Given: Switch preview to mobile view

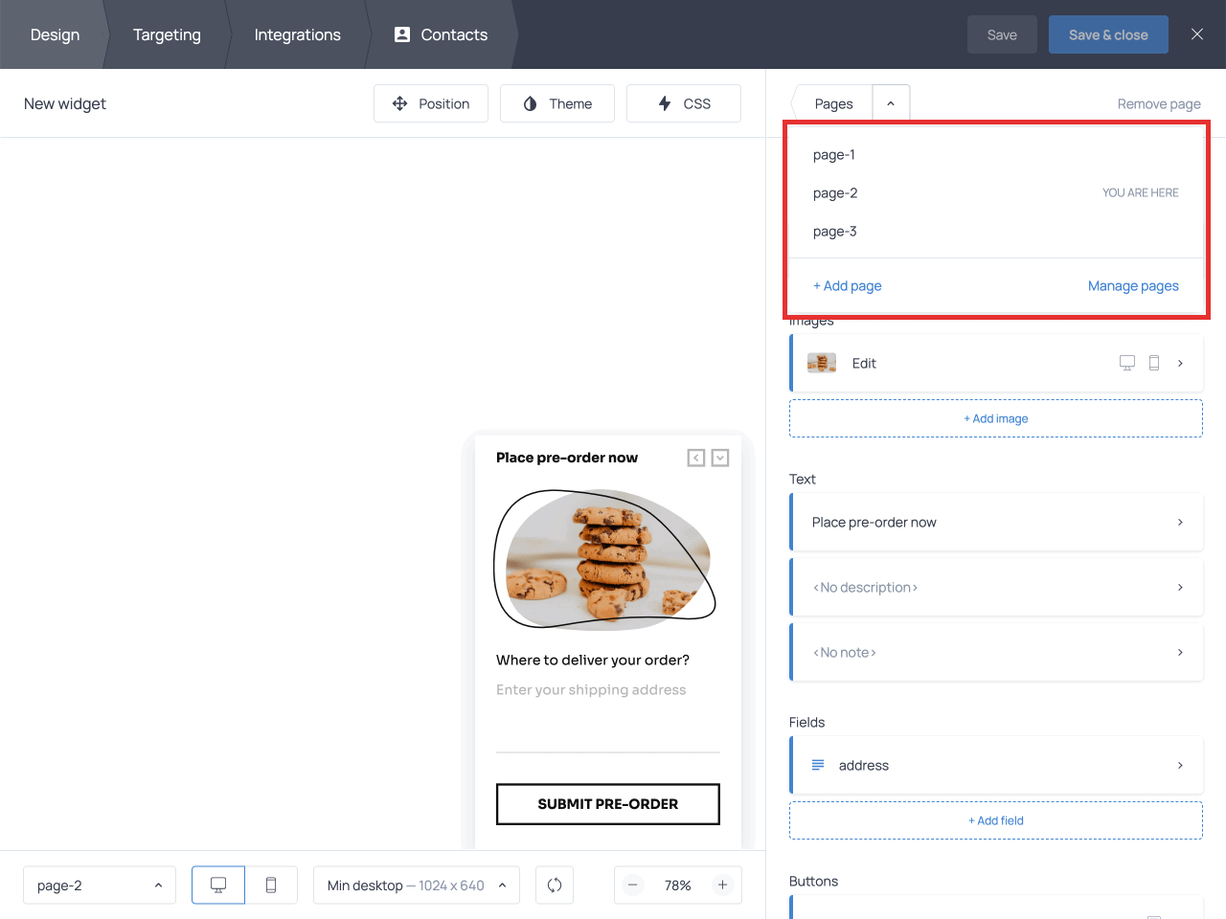Looking at the screenshot, I should coord(271,885).
